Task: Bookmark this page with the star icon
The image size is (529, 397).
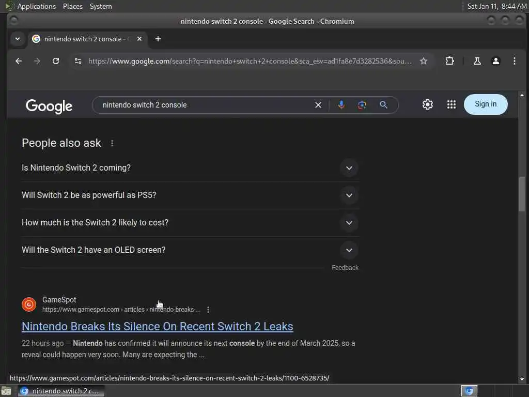Action: [x=424, y=61]
